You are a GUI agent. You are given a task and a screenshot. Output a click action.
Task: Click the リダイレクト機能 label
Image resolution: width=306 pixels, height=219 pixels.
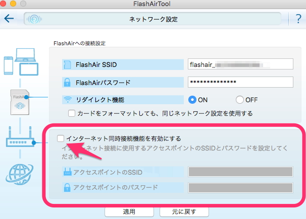click(x=100, y=100)
